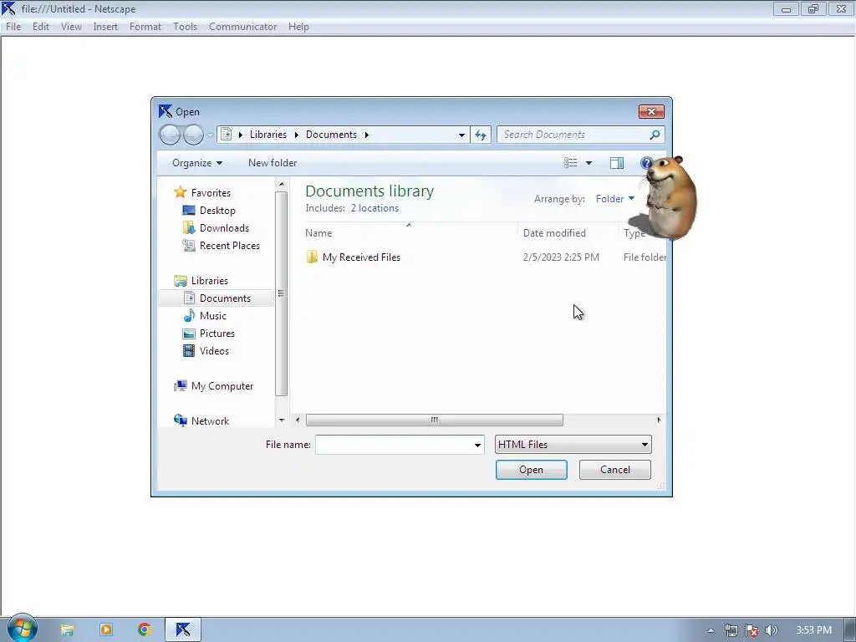Click the Change your view icon
The image size is (856, 642).
tap(570, 163)
